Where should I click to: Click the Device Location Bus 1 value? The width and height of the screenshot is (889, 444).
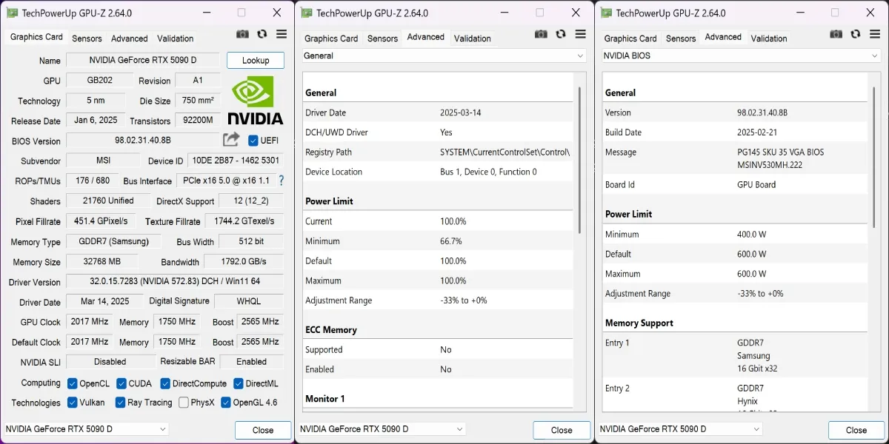pos(488,172)
